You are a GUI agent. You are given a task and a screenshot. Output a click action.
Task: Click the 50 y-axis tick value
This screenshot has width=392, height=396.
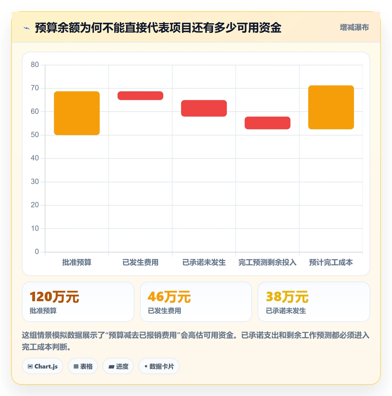(x=35, y=135)
